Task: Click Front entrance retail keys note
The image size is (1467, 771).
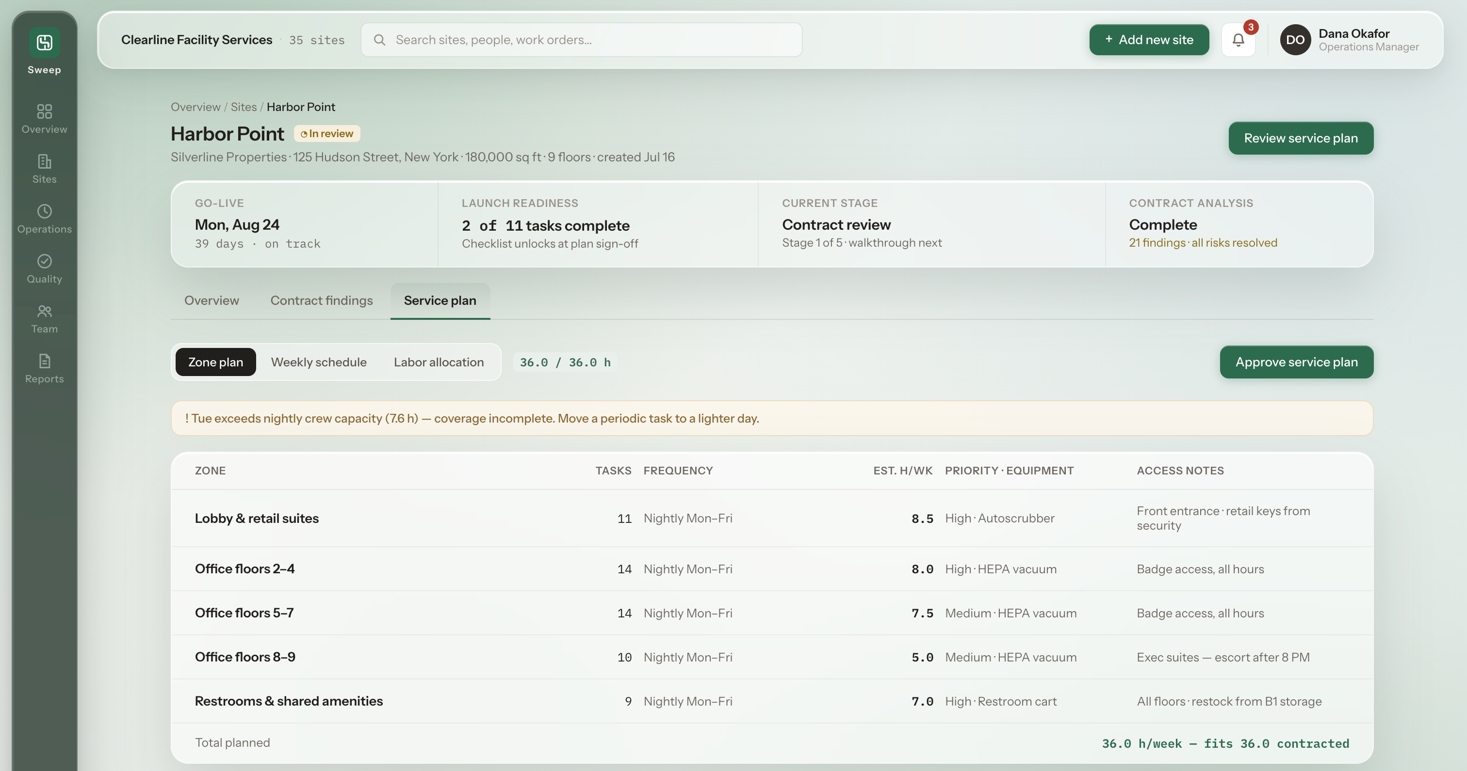Action: tap(1223, 519)
